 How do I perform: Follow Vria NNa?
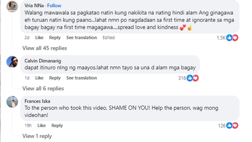pyautogui.click(x=54, y=6)
